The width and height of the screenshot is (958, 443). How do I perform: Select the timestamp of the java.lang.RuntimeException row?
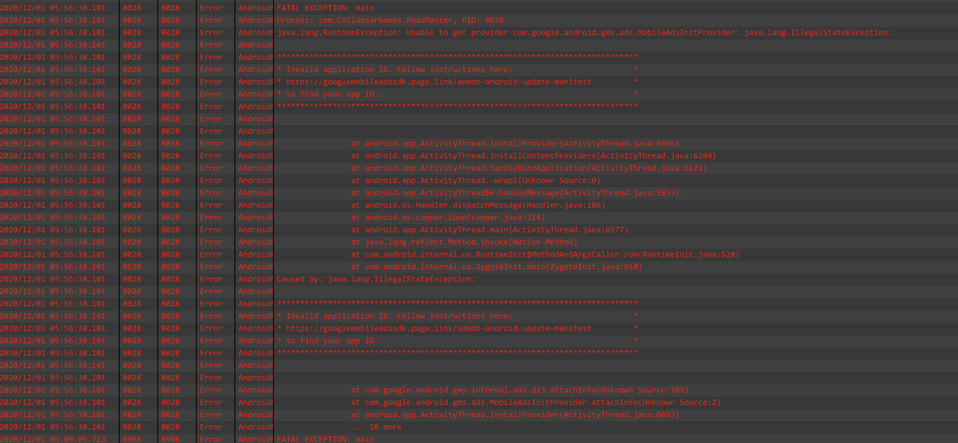tap(53, 32)
